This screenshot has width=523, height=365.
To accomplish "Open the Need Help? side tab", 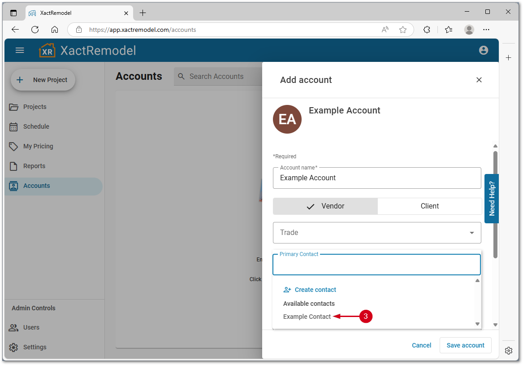I will pyautogui.click(x=491, y=199).
